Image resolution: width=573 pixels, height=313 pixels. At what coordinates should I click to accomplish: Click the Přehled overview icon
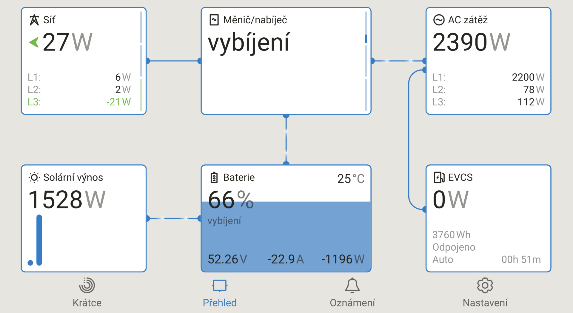tap(220, 286)
